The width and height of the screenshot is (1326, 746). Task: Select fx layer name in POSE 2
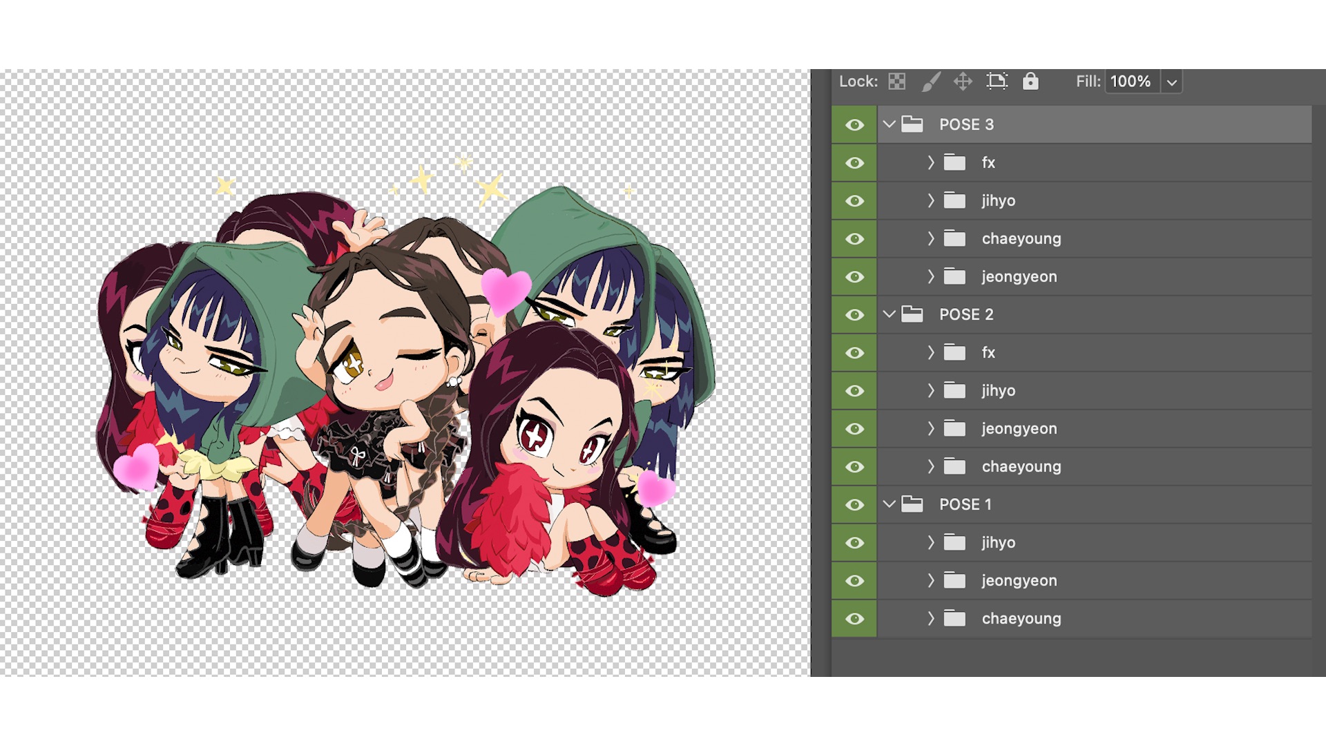pos(988,352)
